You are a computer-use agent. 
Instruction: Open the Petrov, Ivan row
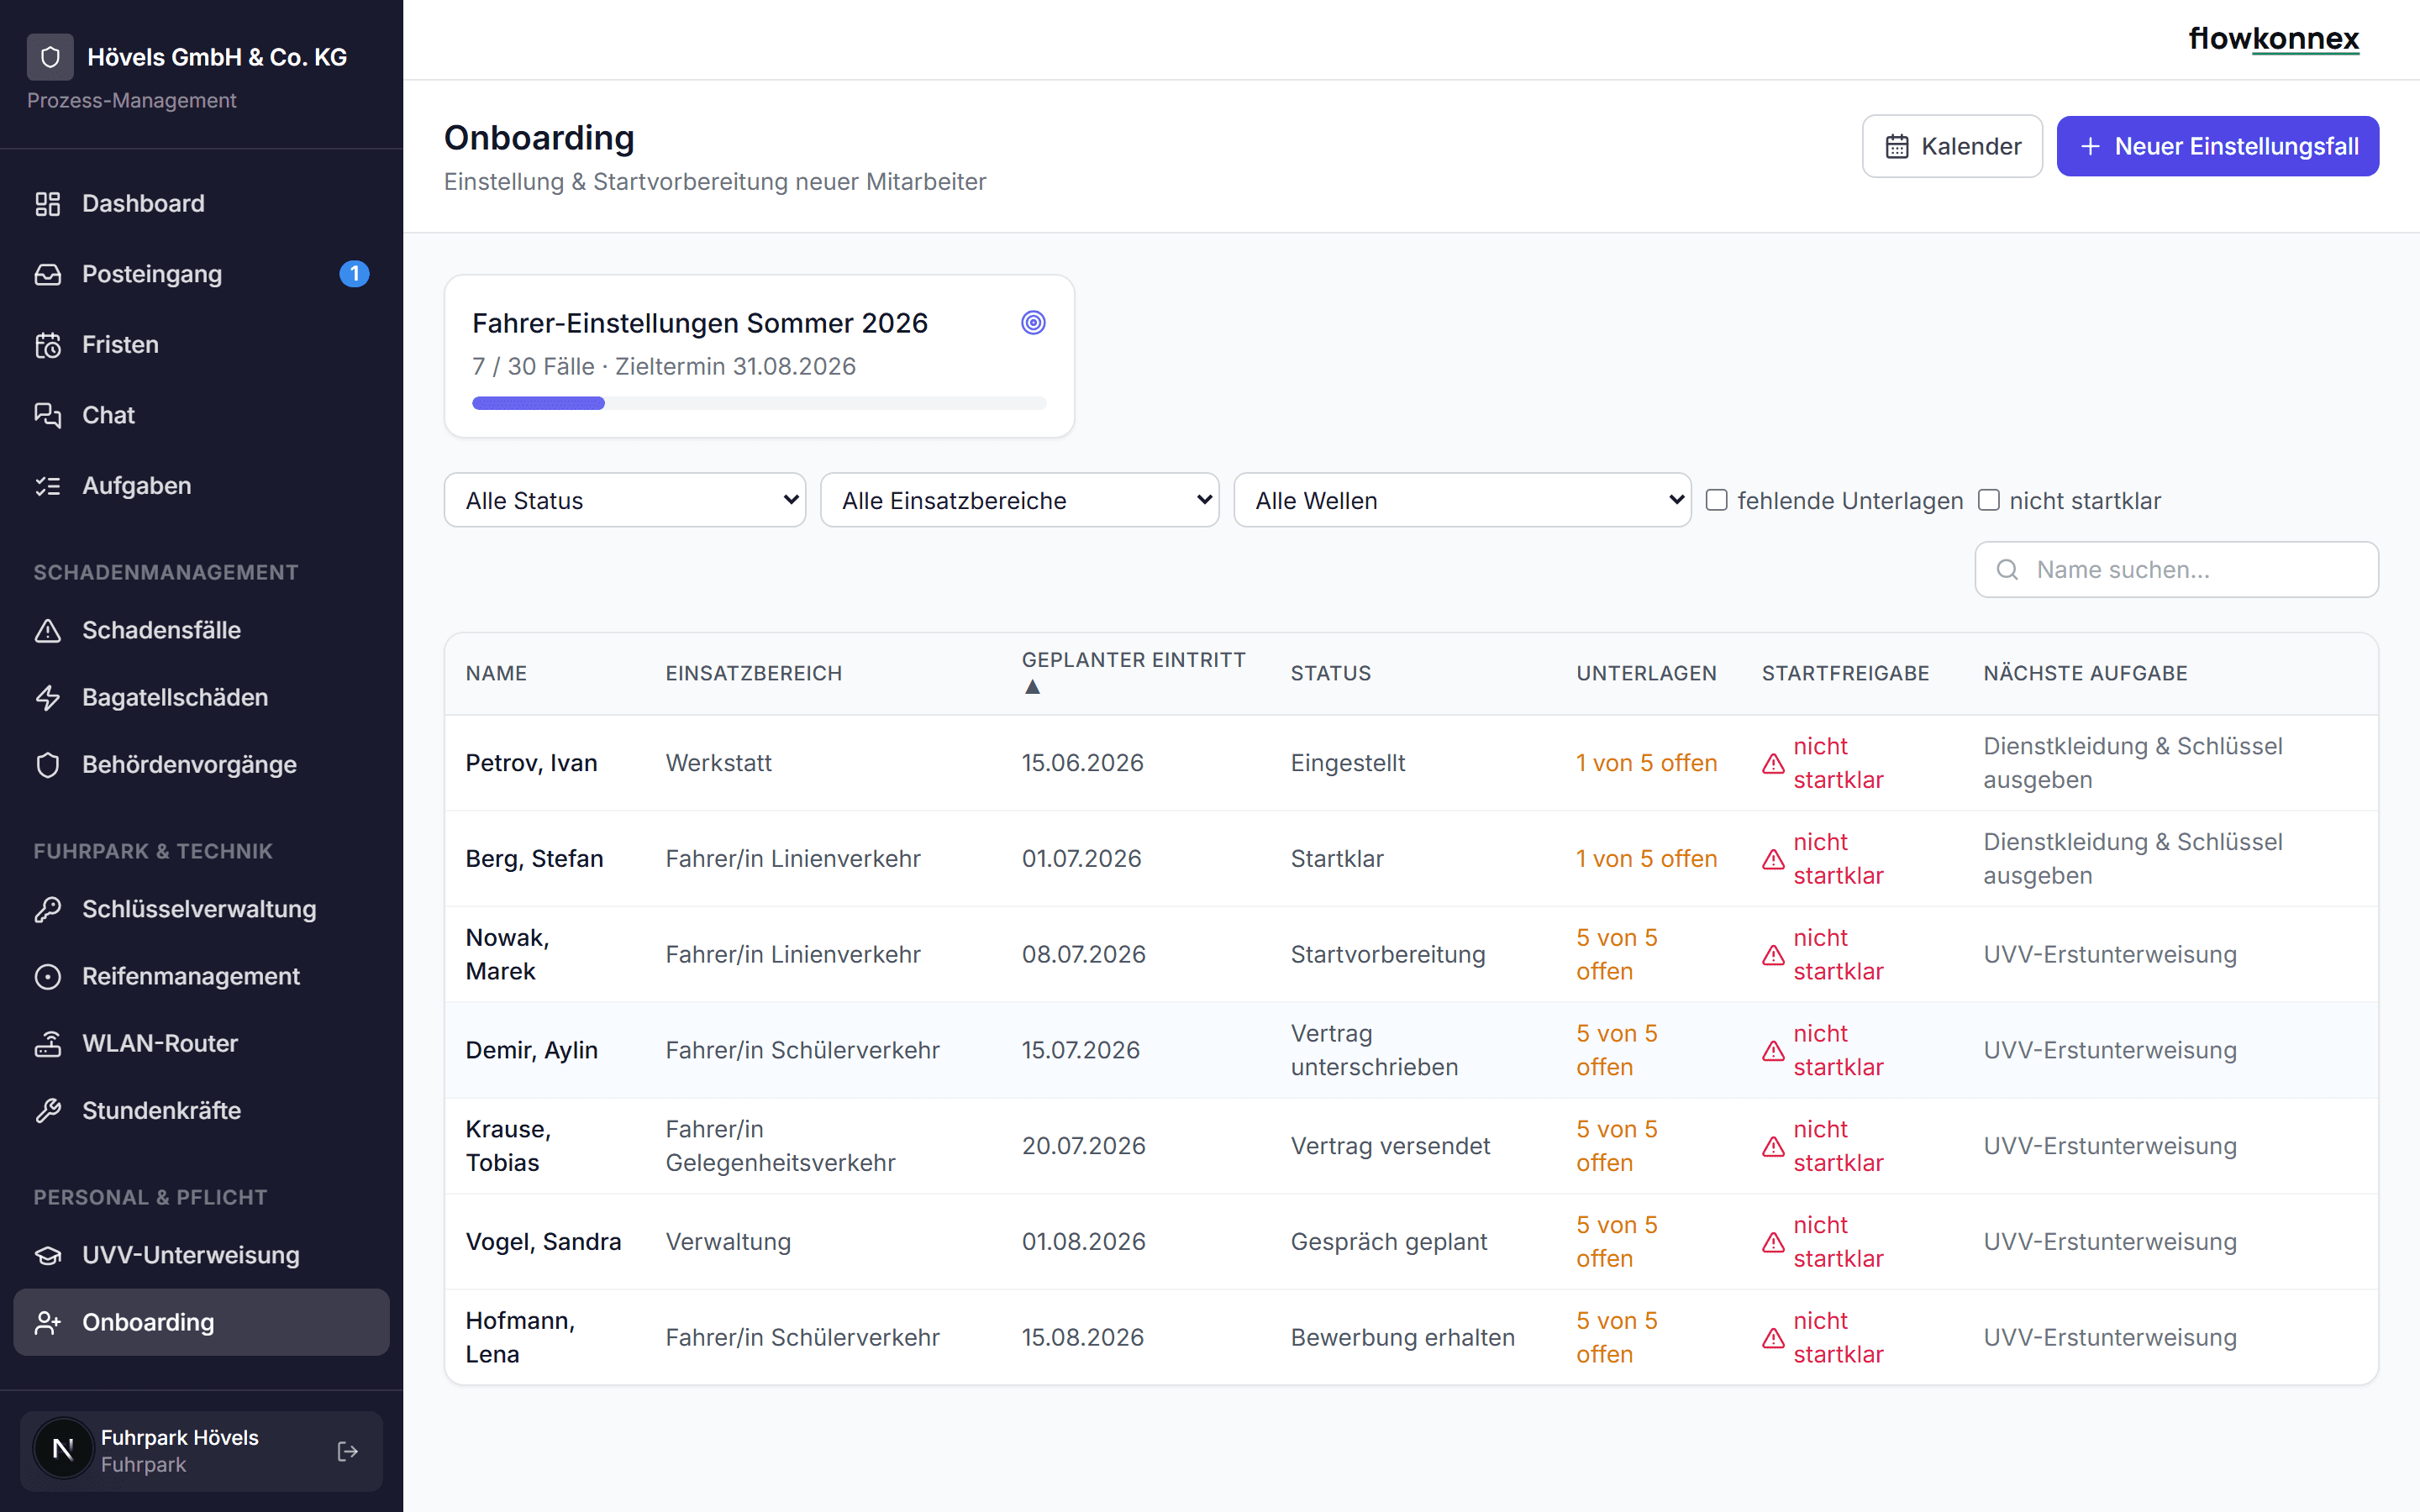click(1411, 763)
